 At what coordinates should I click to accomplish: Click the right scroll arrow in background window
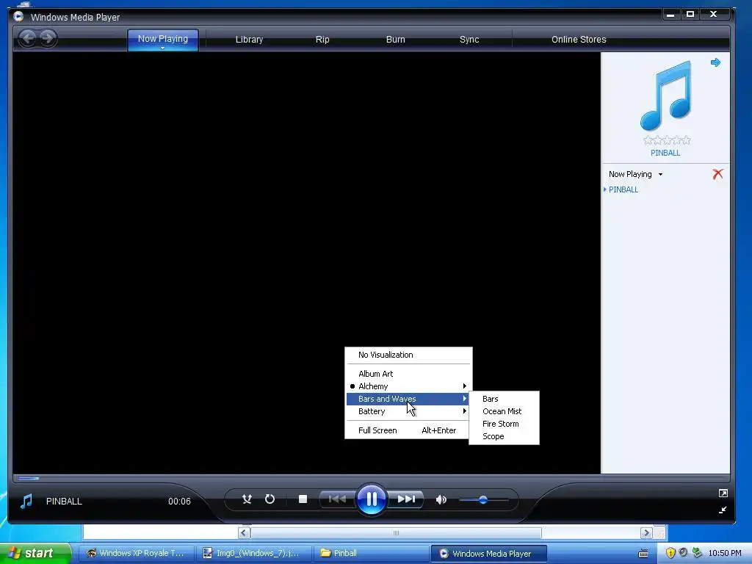[646, 533]
